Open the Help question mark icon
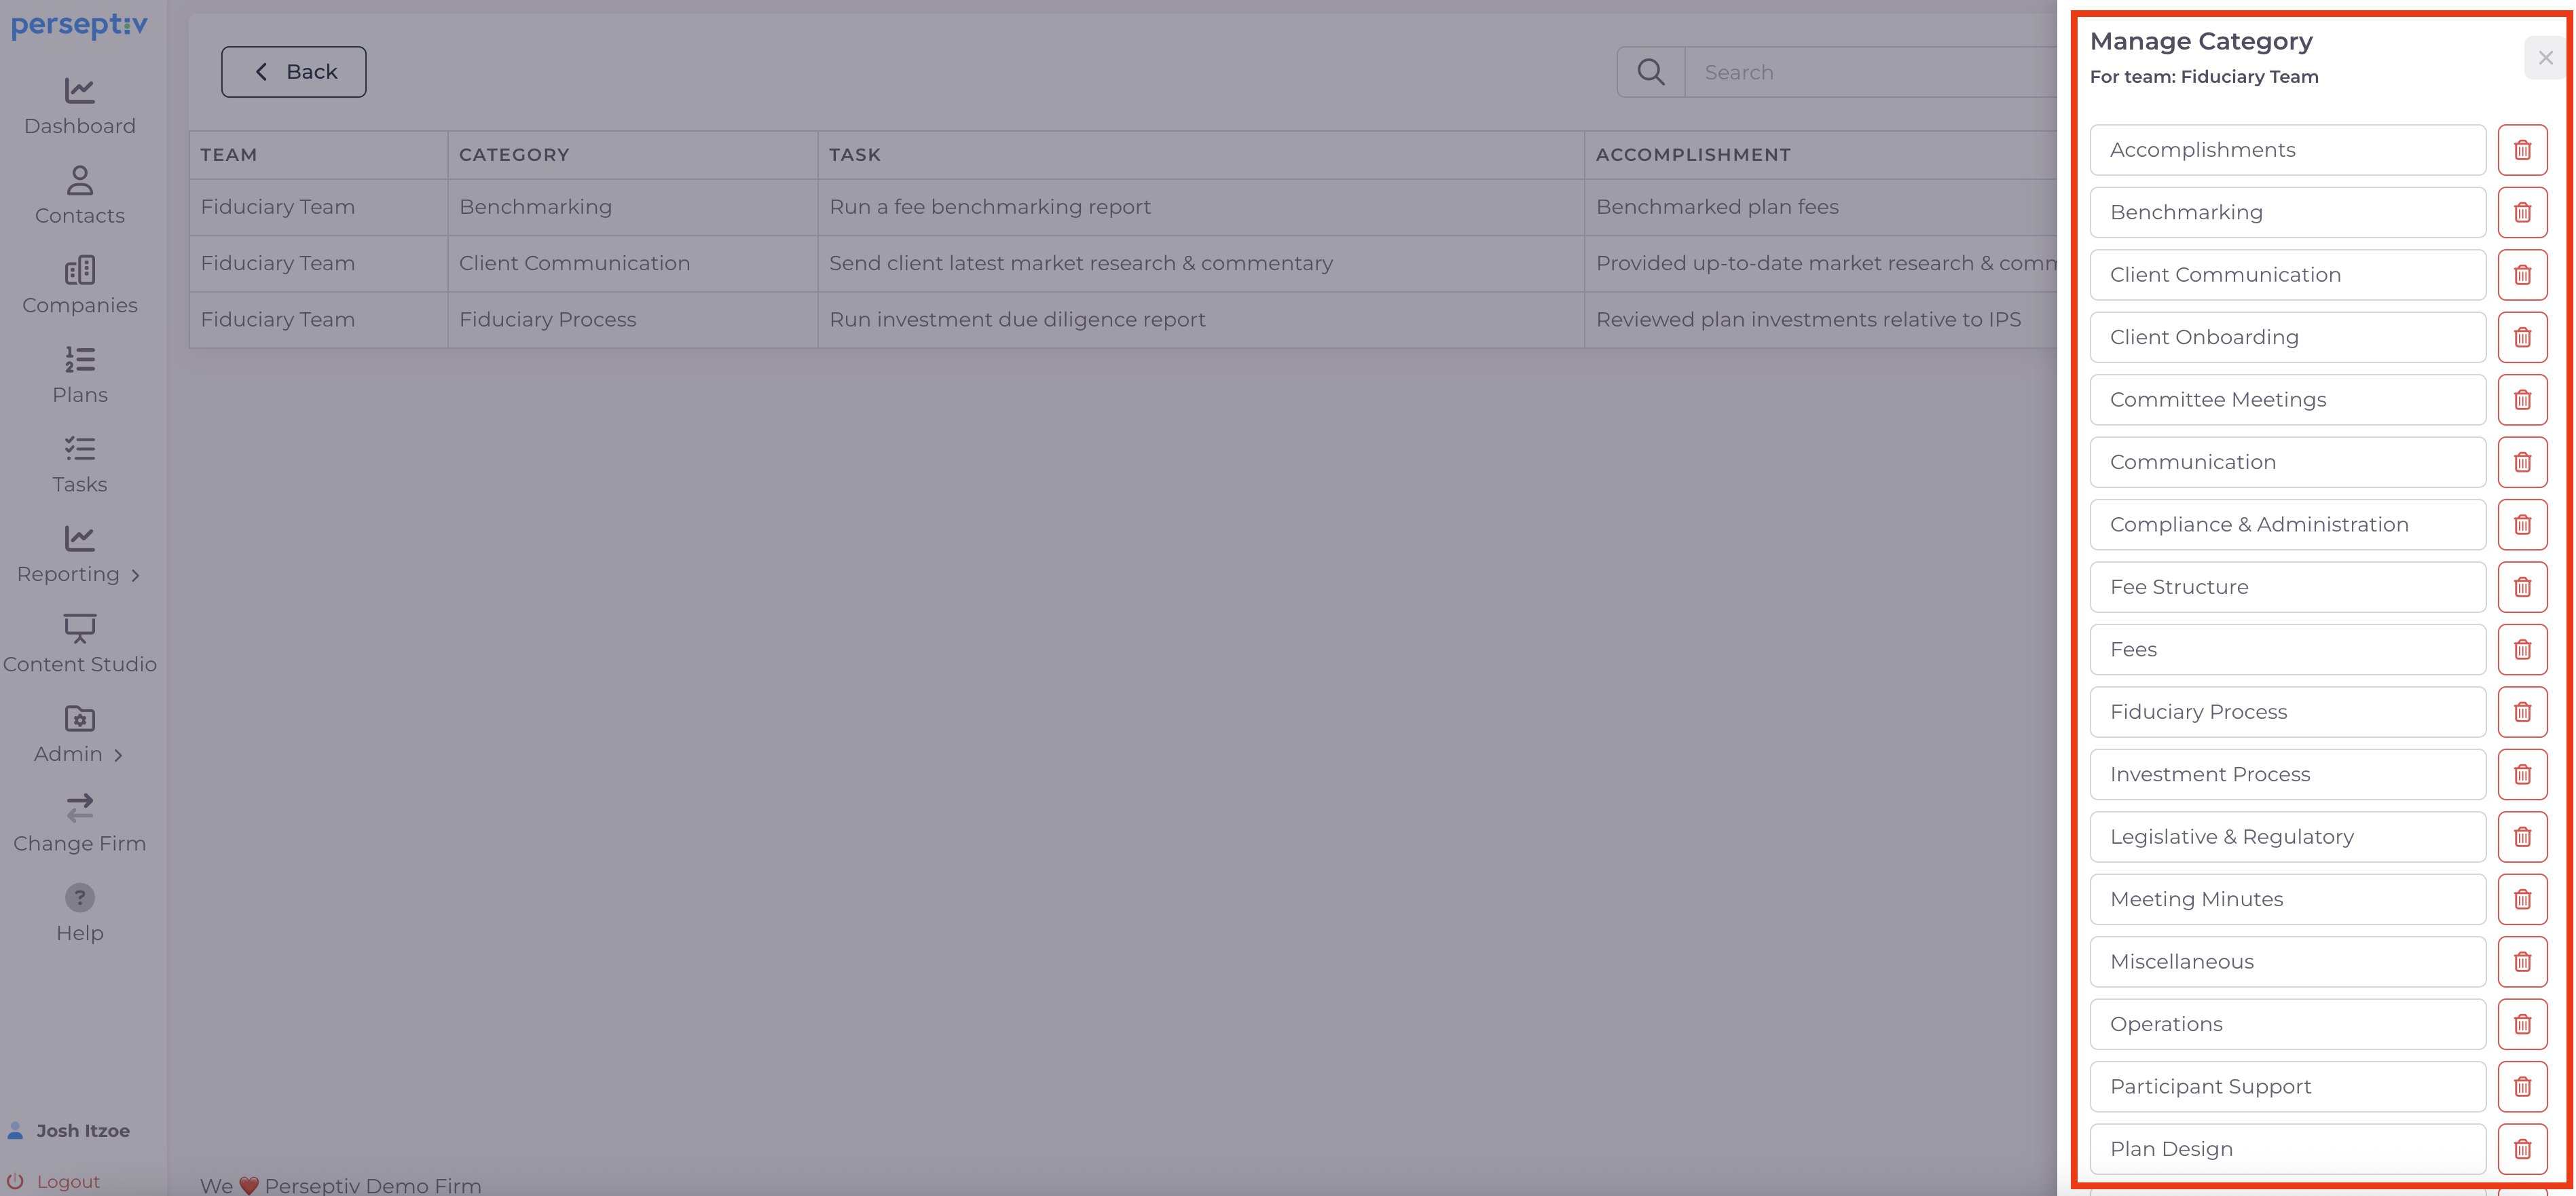 tap(80, 897)
